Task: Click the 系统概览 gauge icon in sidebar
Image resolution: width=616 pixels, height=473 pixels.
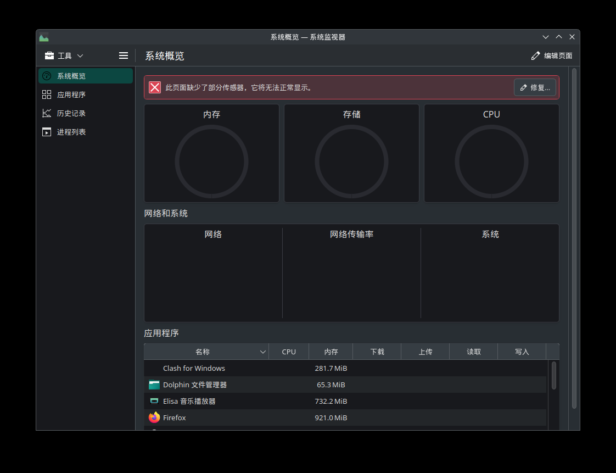Action: click(x=47, y=76)
